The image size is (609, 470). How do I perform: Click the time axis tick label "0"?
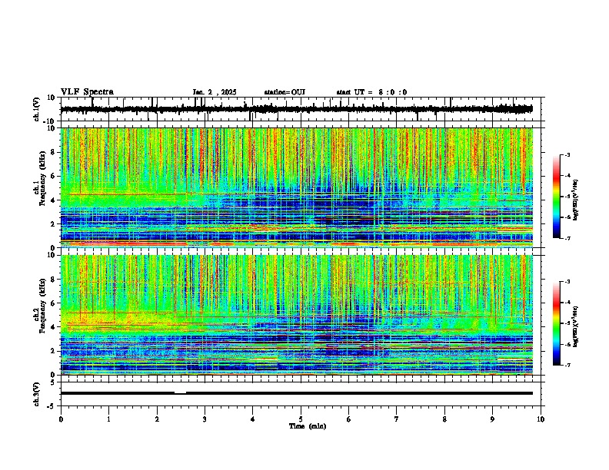click(61, 419)
